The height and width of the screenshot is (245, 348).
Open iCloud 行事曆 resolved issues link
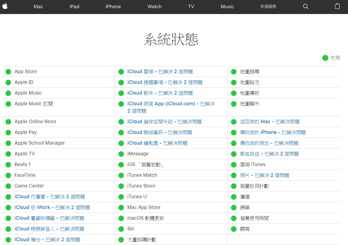[x=50, y=197]
